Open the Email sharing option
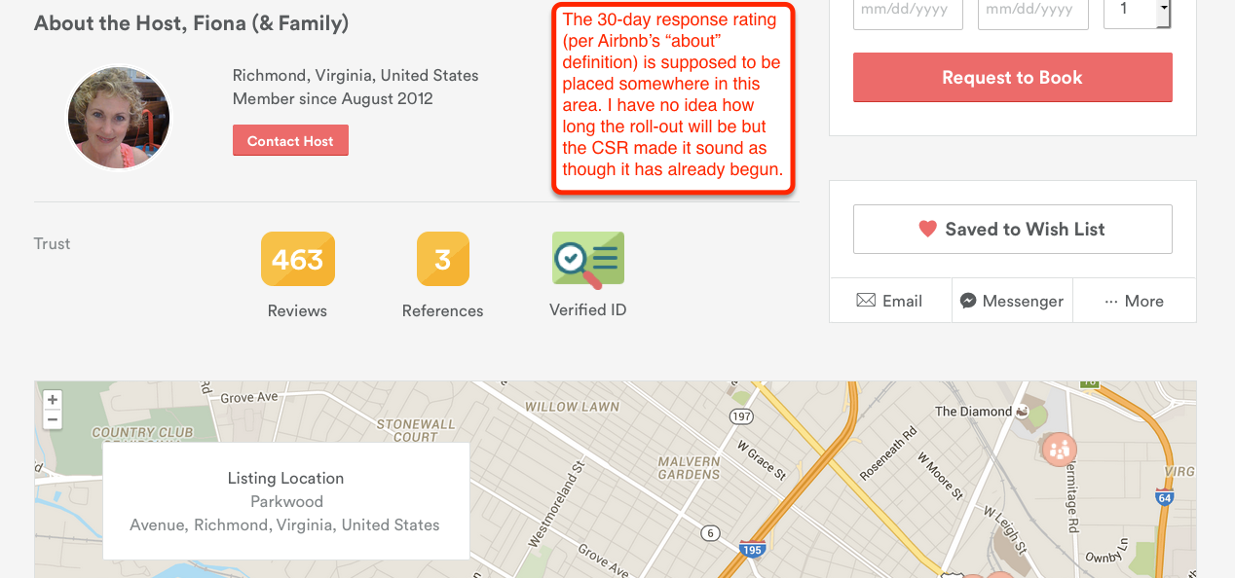Image resolution: width=1235 pixels, height=578 pixels. (x=889, y=301)
